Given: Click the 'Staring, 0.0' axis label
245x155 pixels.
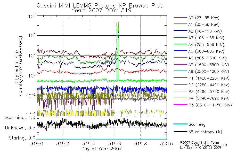Looking at the screenshot, I should pos(22,138).
